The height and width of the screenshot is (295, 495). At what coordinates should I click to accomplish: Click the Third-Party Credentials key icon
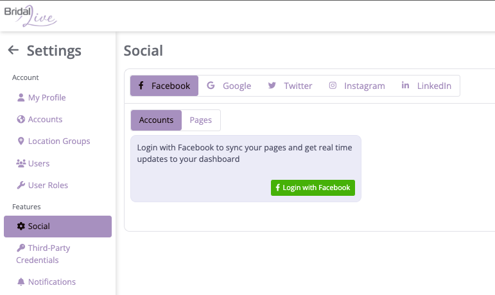(x=21, y=248)
